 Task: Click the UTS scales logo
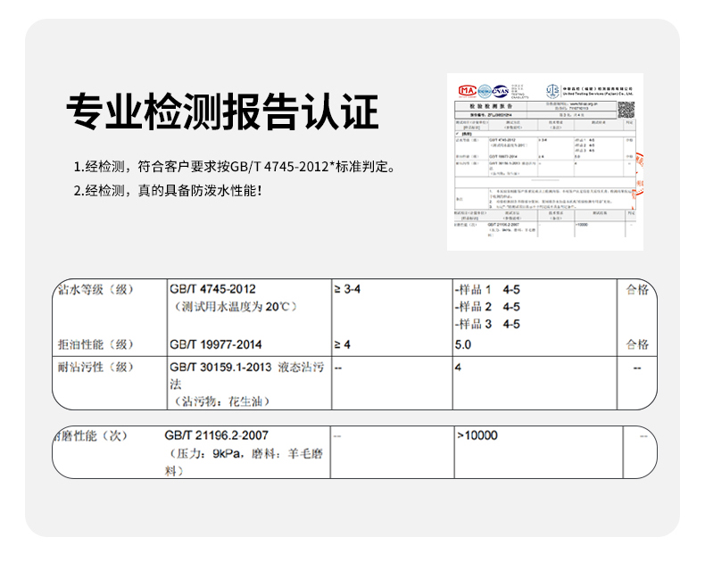pyautogui.click(x=552, y=91)
